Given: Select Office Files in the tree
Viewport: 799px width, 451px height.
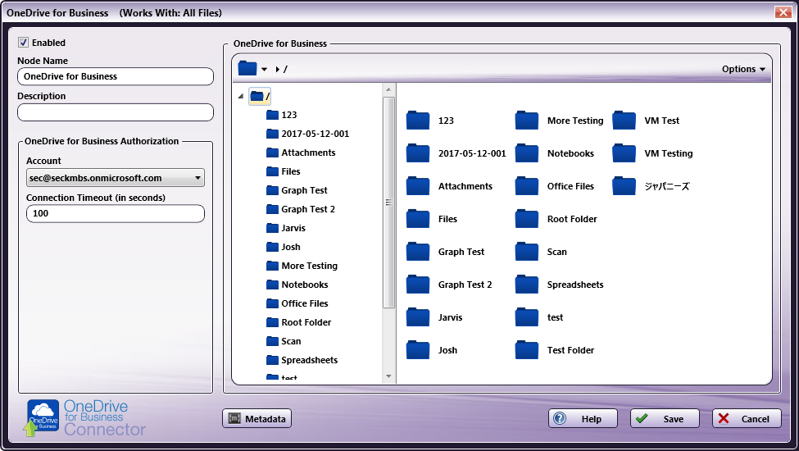Looking at the screenshot, I should (x=297, y=303).
